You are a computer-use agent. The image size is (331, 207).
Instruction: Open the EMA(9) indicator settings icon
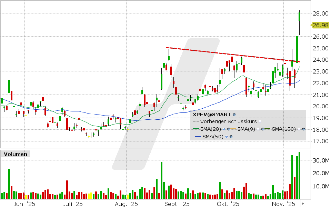(263, 129)
